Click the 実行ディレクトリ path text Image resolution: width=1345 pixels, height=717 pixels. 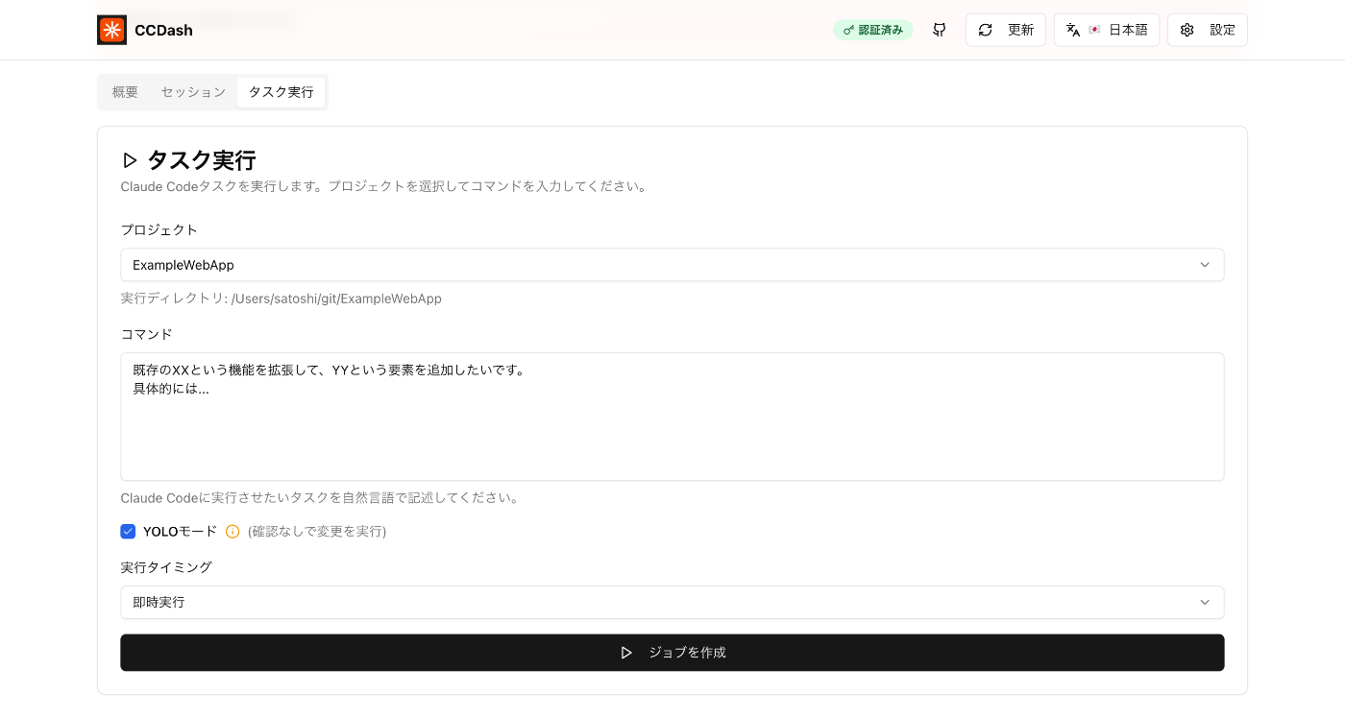tap(281, 299)
